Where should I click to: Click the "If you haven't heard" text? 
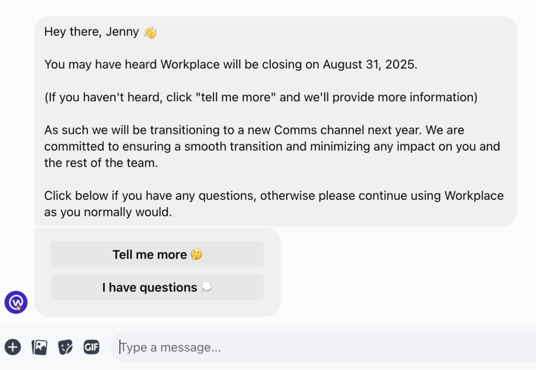point(105,98)
